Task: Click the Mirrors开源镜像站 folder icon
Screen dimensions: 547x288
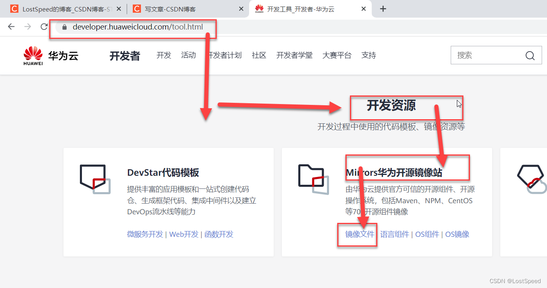Action: tap(313, 178)
